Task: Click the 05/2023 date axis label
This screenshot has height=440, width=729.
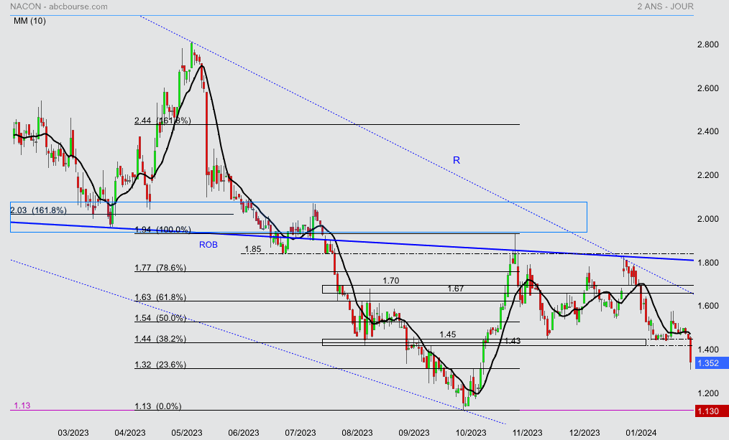Action: (x=187, y=433)
